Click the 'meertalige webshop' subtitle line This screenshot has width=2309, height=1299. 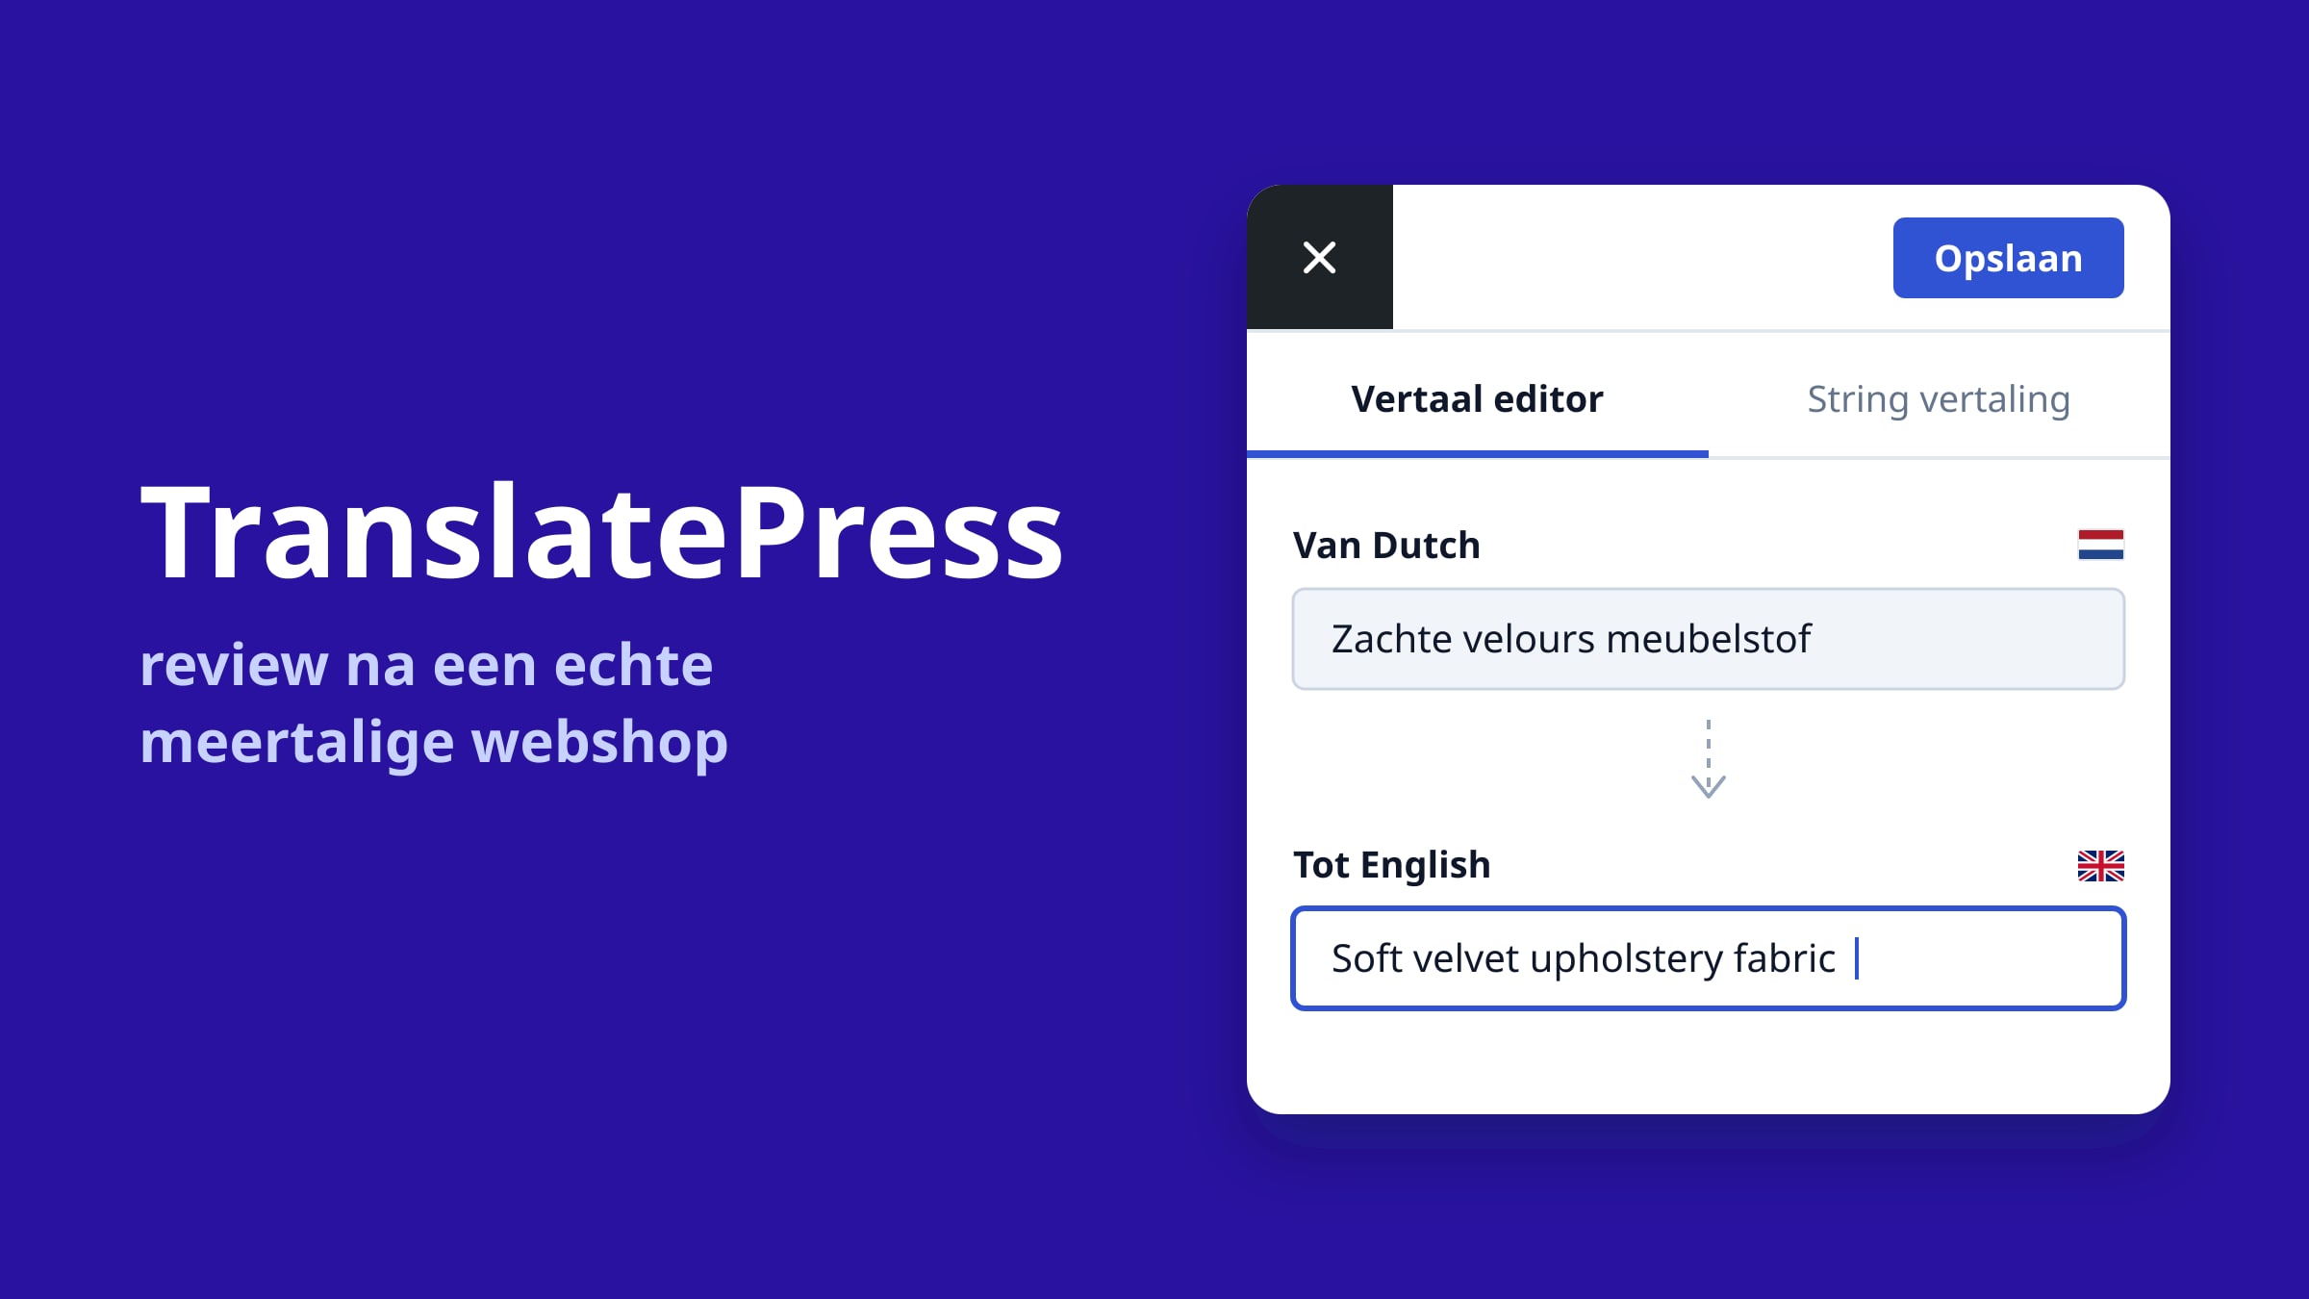coord(434,743)
